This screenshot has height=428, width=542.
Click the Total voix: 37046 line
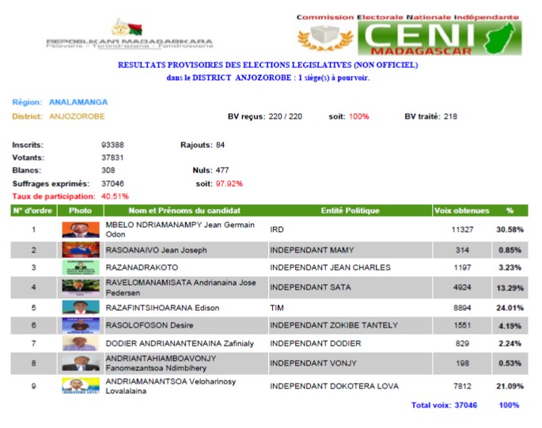(x=444, y=405)
